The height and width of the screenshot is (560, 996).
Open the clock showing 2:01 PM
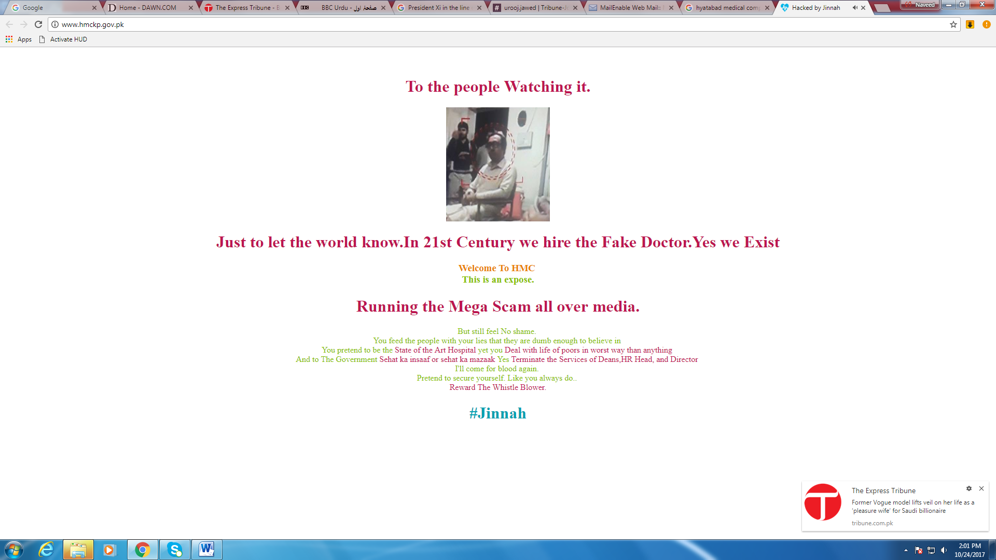[x=970, y=550]
